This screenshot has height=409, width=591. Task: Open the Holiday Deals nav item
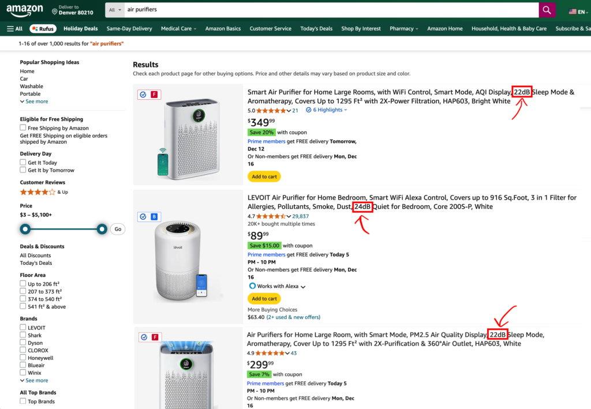[x=80, y=28]
